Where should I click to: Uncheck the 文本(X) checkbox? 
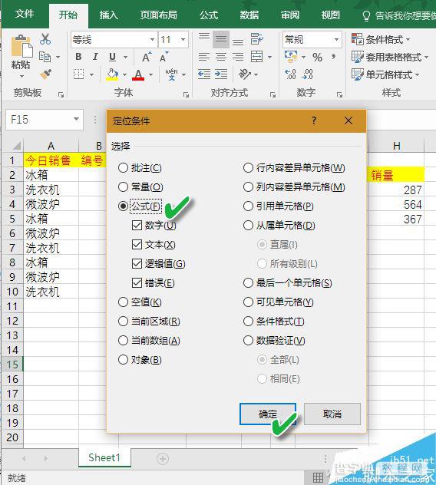pyautogui.click(x=154, y=244)
